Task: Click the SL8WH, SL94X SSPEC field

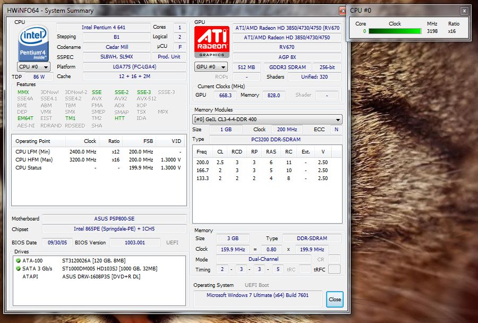Action: pos(117,57)
